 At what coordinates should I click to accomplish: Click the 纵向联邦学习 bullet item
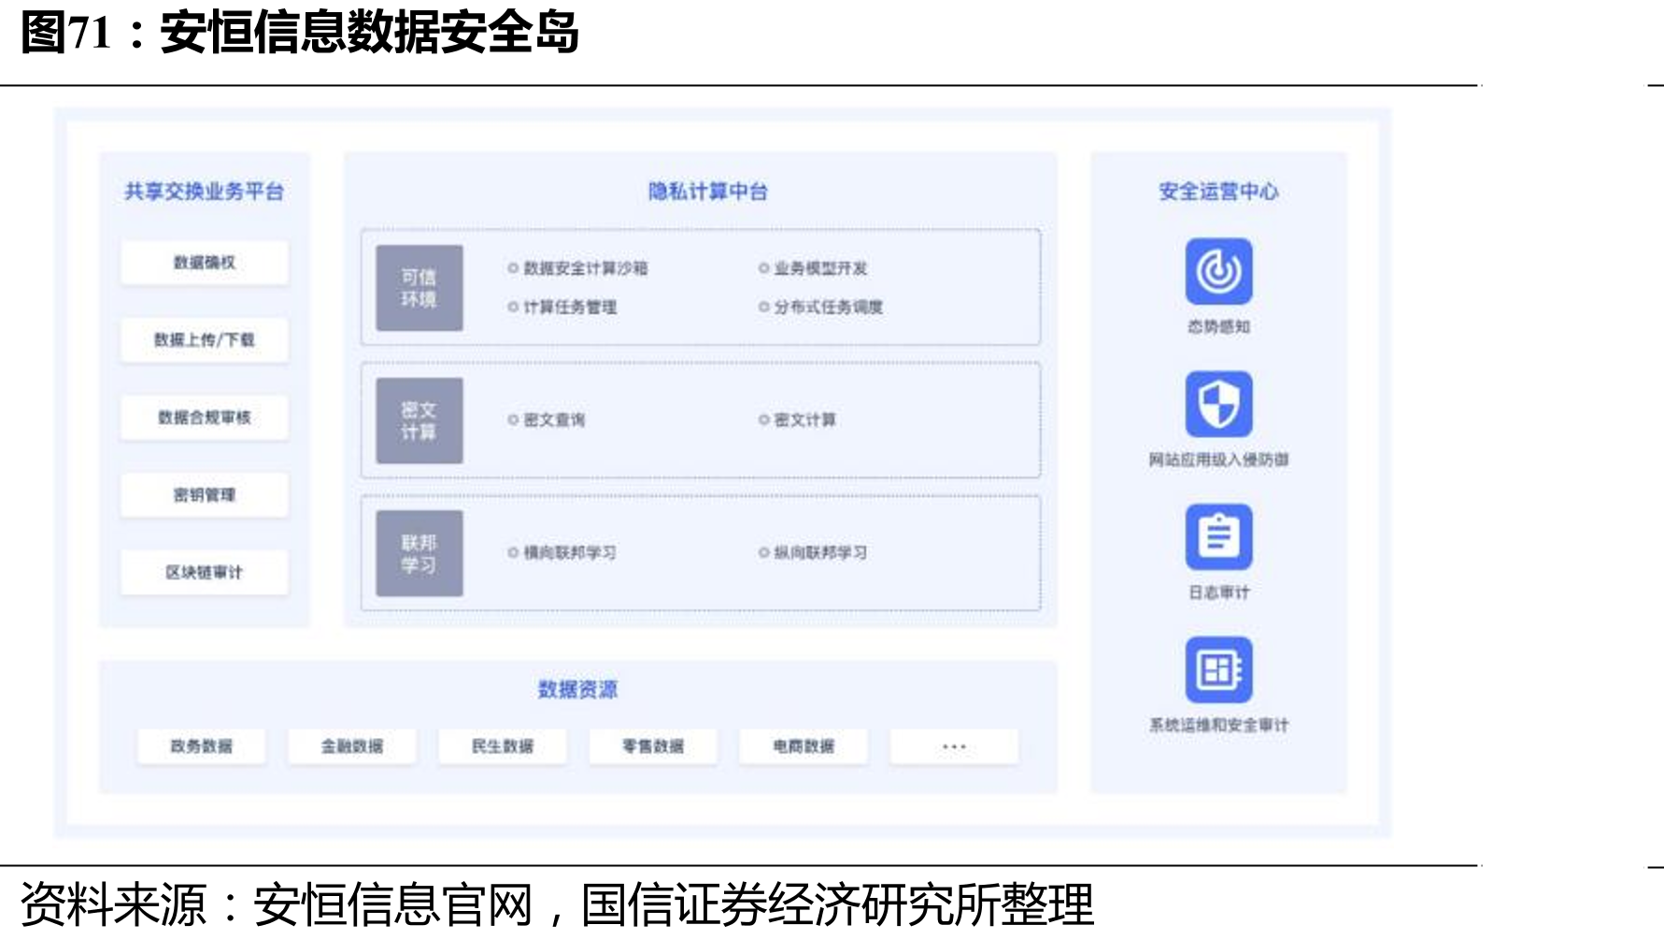tap(813, 552)
